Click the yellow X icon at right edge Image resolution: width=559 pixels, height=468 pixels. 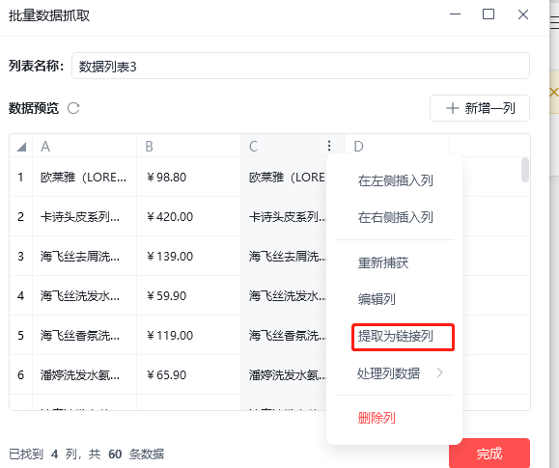pos(553,93)
